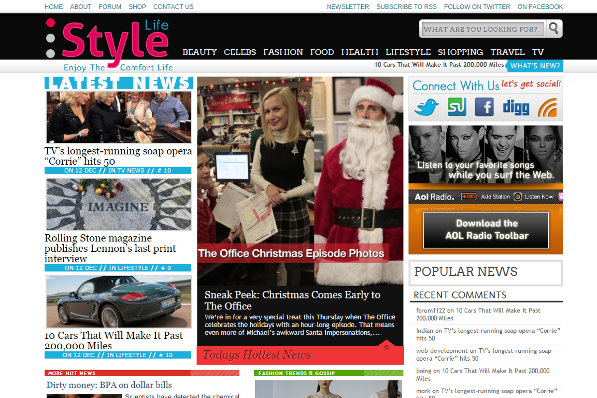Click the Add Station icon in AOL Radio
597x398 pixels.
click(469, 197)
